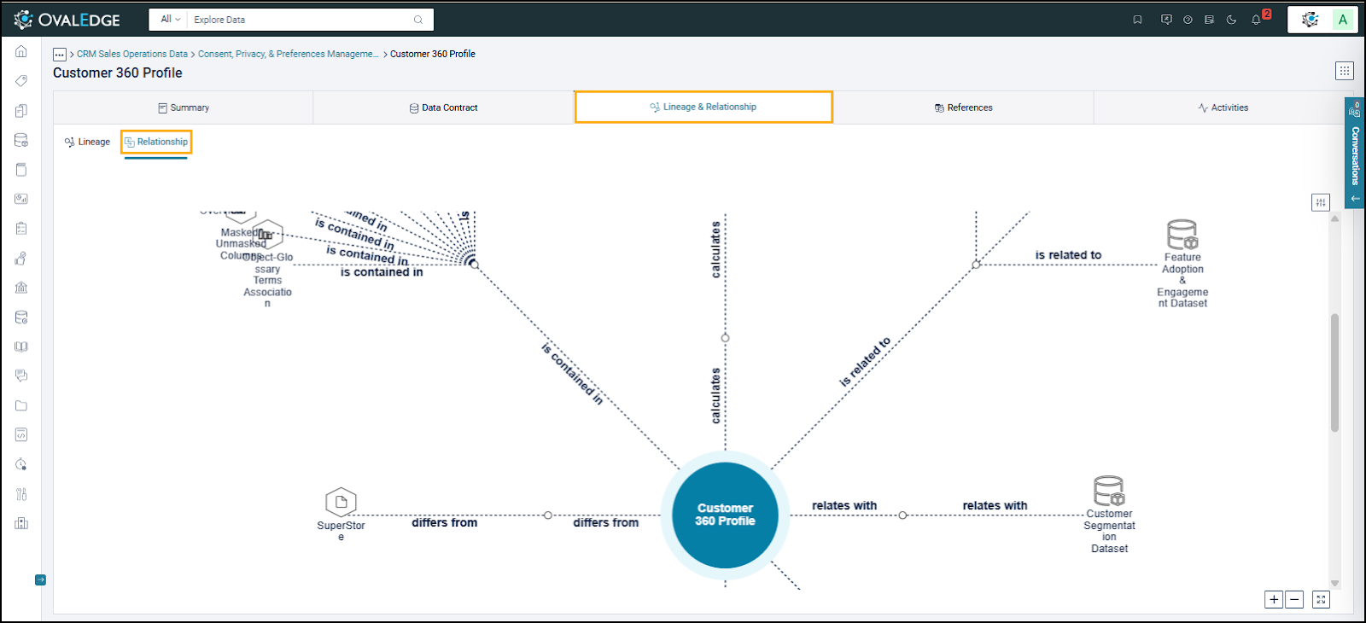Viewport: 1366px width, 623px height.
Task: Toggle dark mode with moon icon
Action: click(x=1231, y=20)
